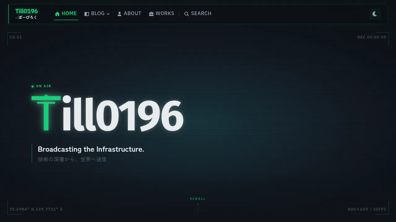Click the REC 00:00:00 recording counter
This screenshot has width=396, height=222.
click(372, 37)
